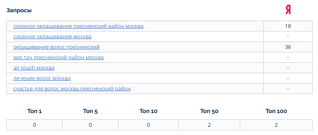Screen dimensions: 318x135
Task: Click the Топ 1 value cell
Action: click(x=35, y=125)
